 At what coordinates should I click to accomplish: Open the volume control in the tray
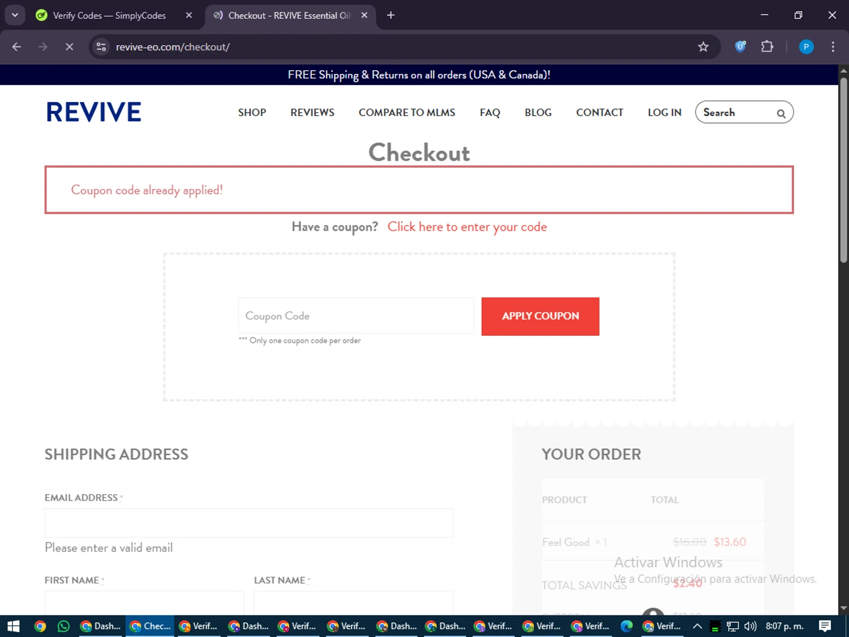(x=751, y=626)
